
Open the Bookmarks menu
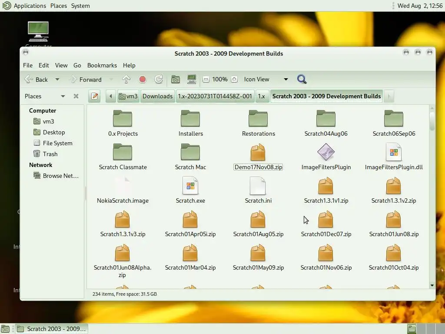point(102,65)
